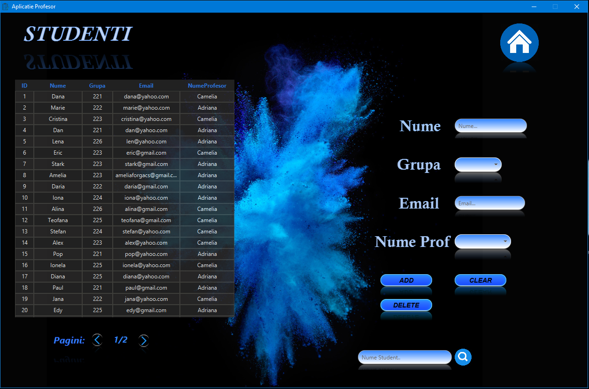Select the student name Cristina

[58, 119]
